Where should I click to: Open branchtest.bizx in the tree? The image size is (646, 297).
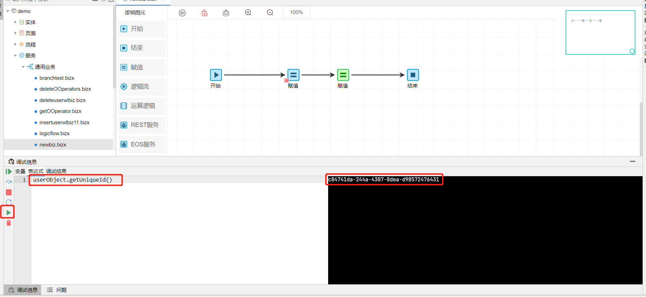tap(57, 78)
